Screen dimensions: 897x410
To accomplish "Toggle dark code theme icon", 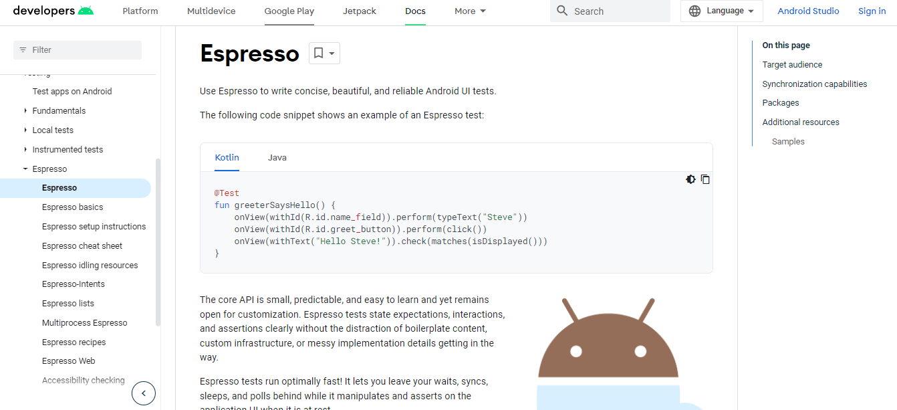I will tap(690, 179).
